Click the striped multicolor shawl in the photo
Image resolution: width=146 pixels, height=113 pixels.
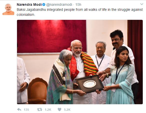(x=89, y=64)
